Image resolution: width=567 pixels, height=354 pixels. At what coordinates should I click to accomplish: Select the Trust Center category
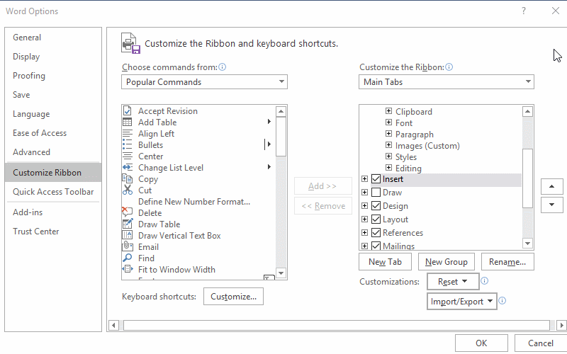(53, 232)
